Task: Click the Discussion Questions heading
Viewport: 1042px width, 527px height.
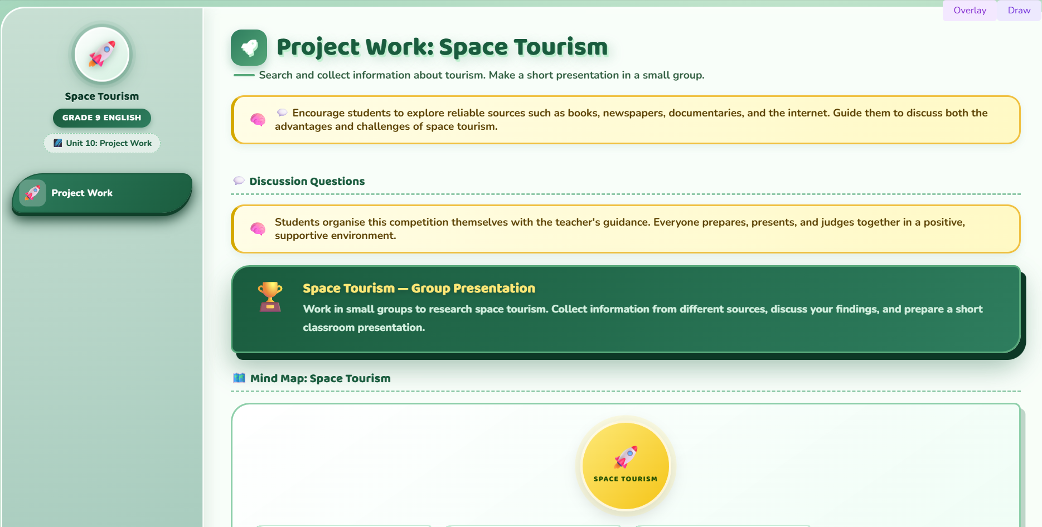Action: coord(307,181)
